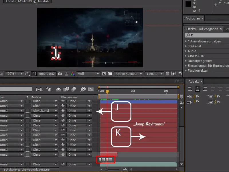Toggle hide shy layers icon
This screenshot has width=229, height=172.
59,89
